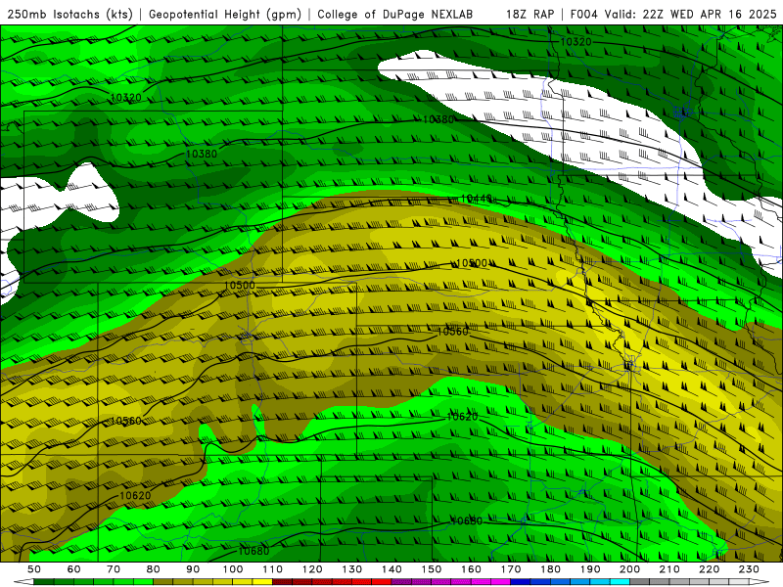
Task: Click the '250mb Isotachs (kts)' title text
Action: pyautogui.click(x=69, y=15)
